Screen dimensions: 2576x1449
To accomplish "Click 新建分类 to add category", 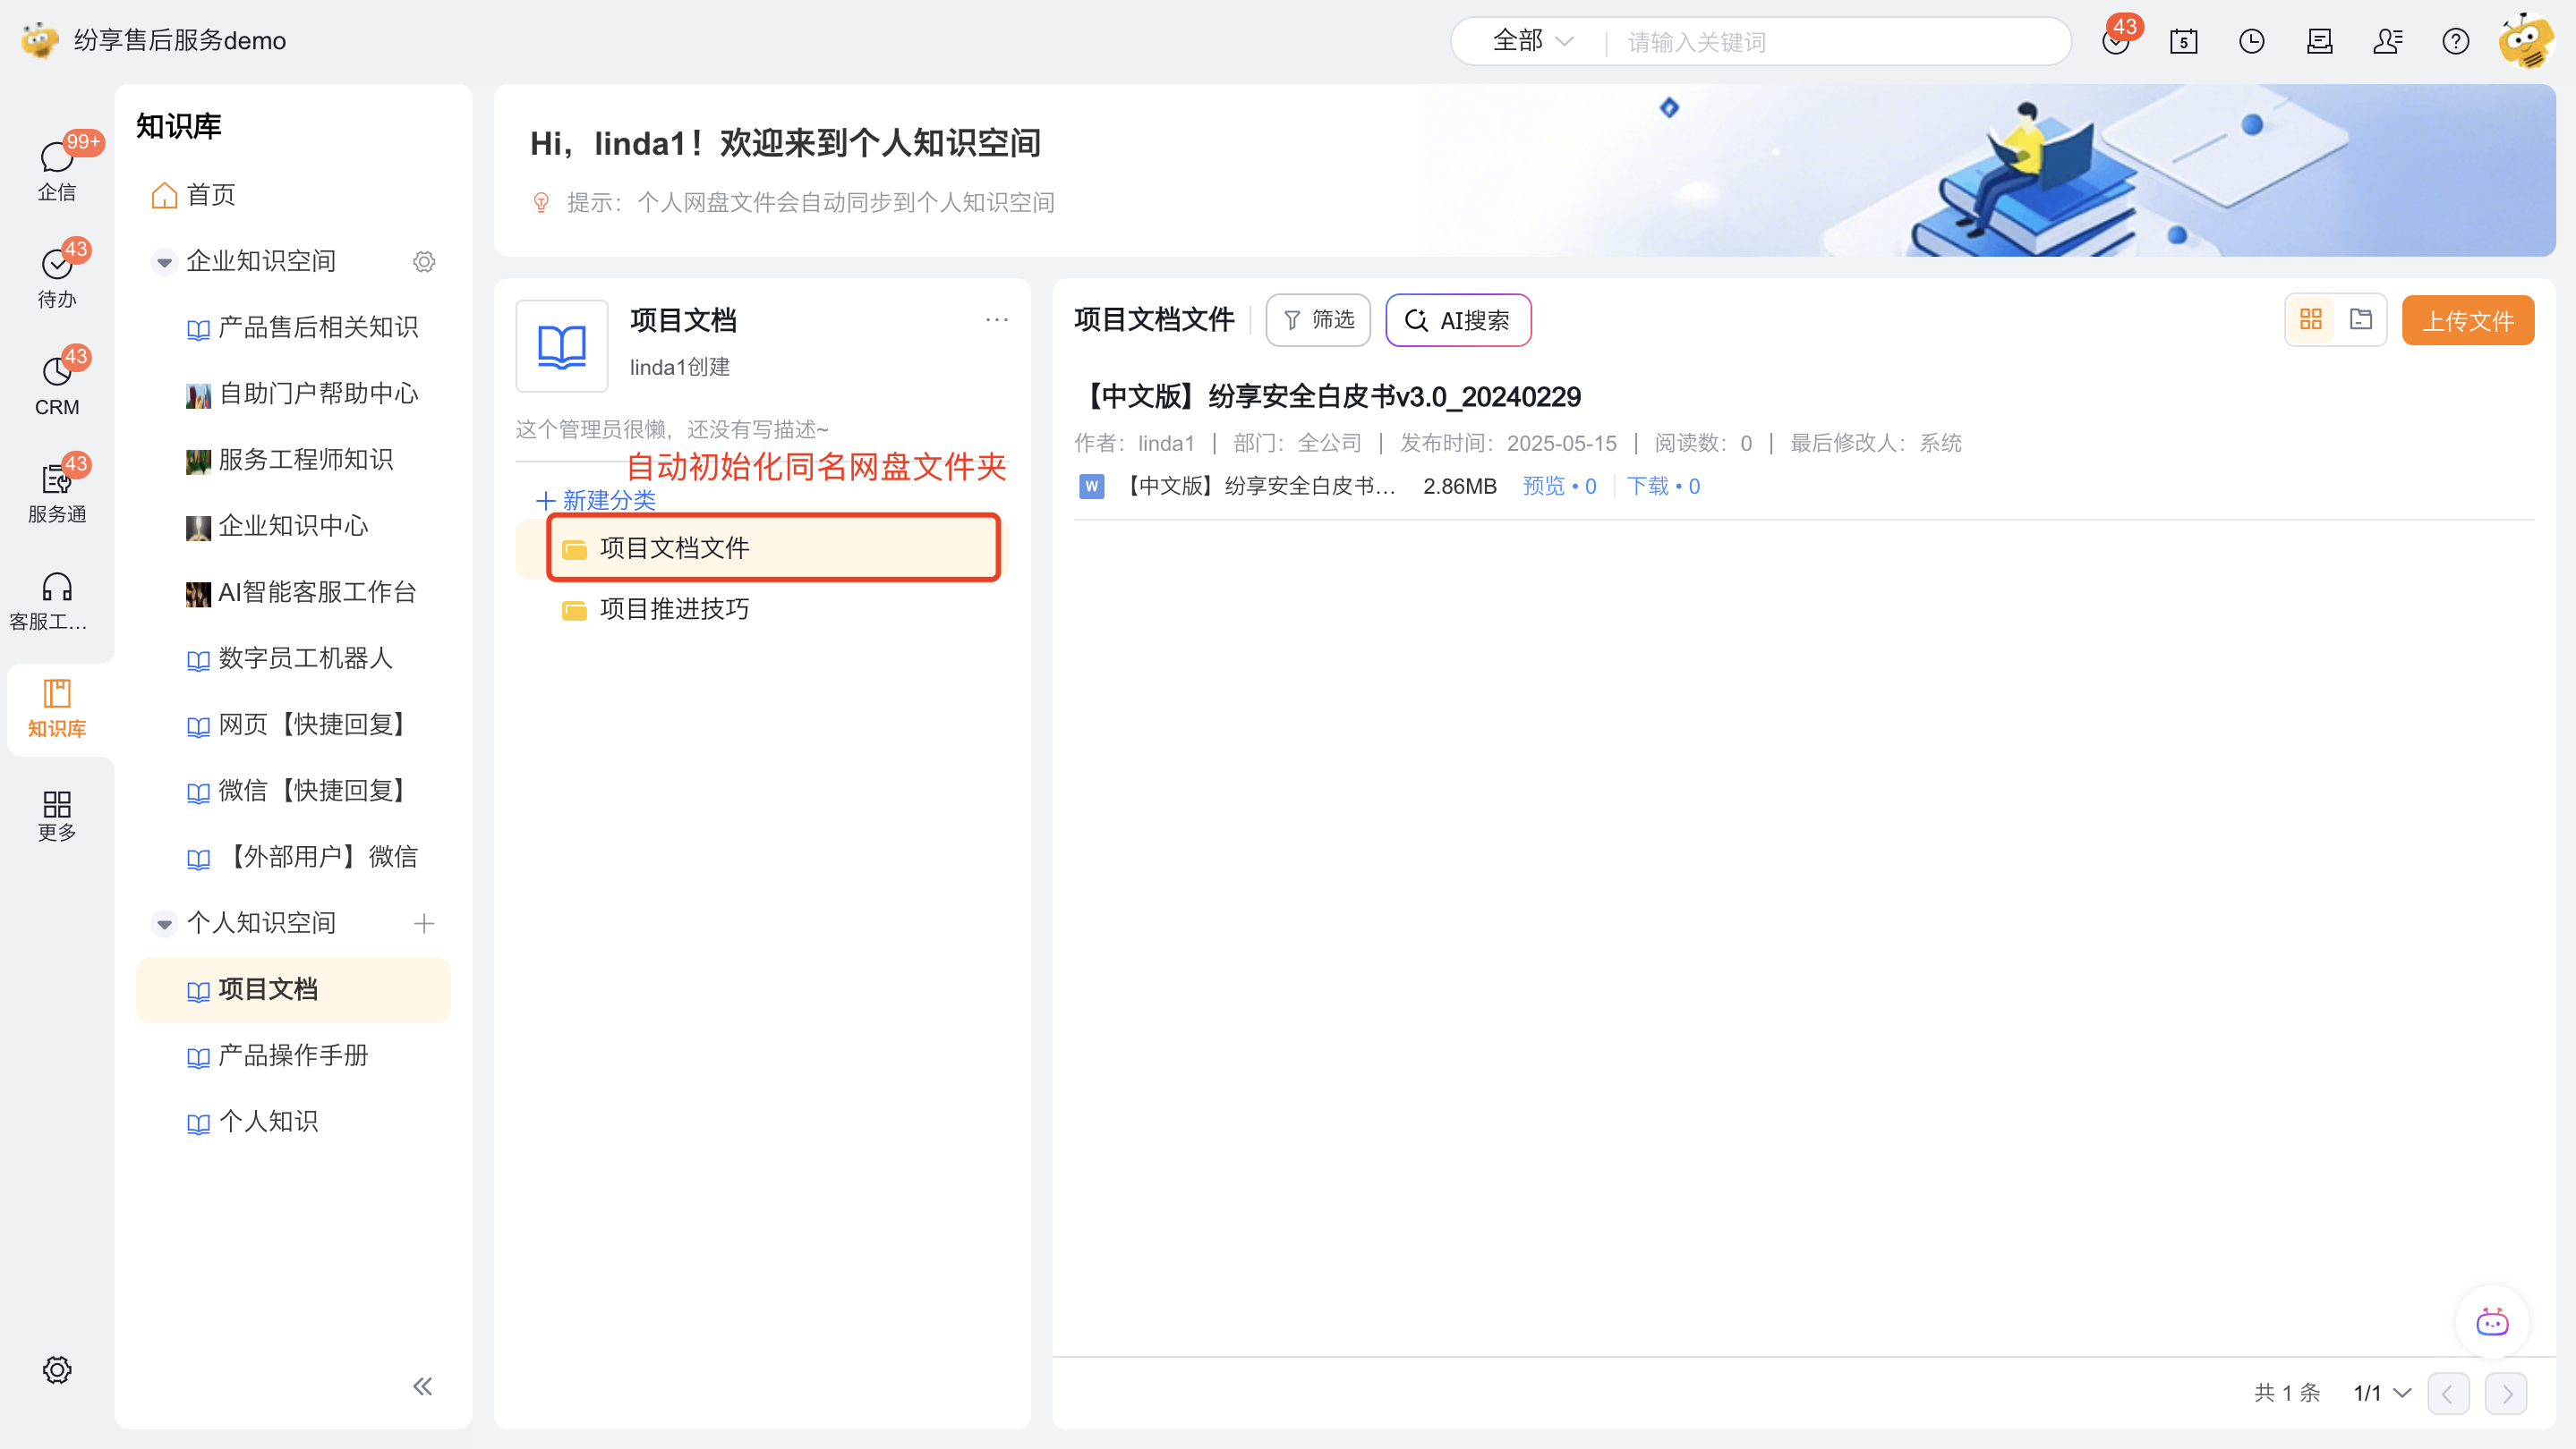I will [596, 500].
